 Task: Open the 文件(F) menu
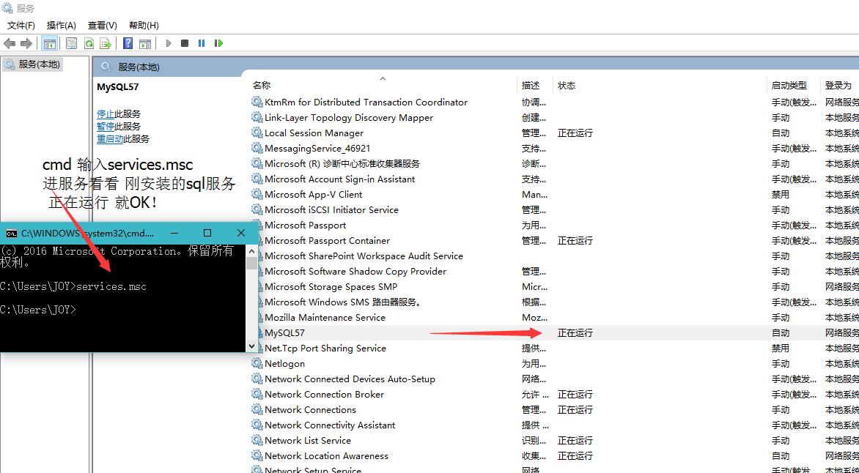pyautogui.click(x=21, y=25)
